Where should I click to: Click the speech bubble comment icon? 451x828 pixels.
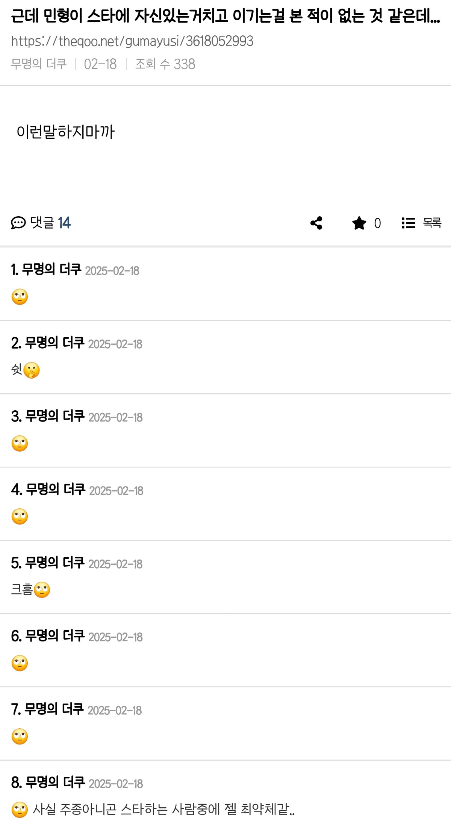18,223
